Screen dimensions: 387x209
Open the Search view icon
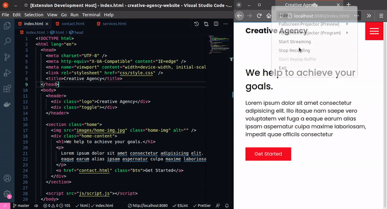(x=7, y=41)
